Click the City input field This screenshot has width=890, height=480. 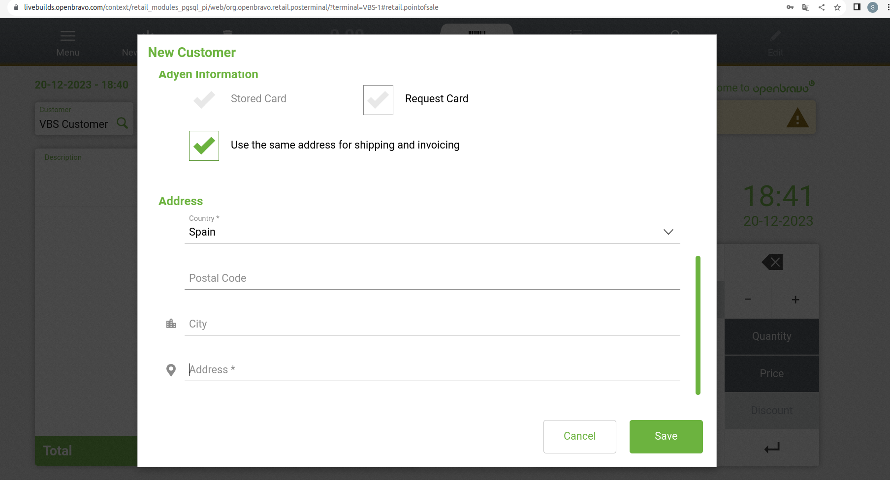pyautogui.click(x=432, y=324)
